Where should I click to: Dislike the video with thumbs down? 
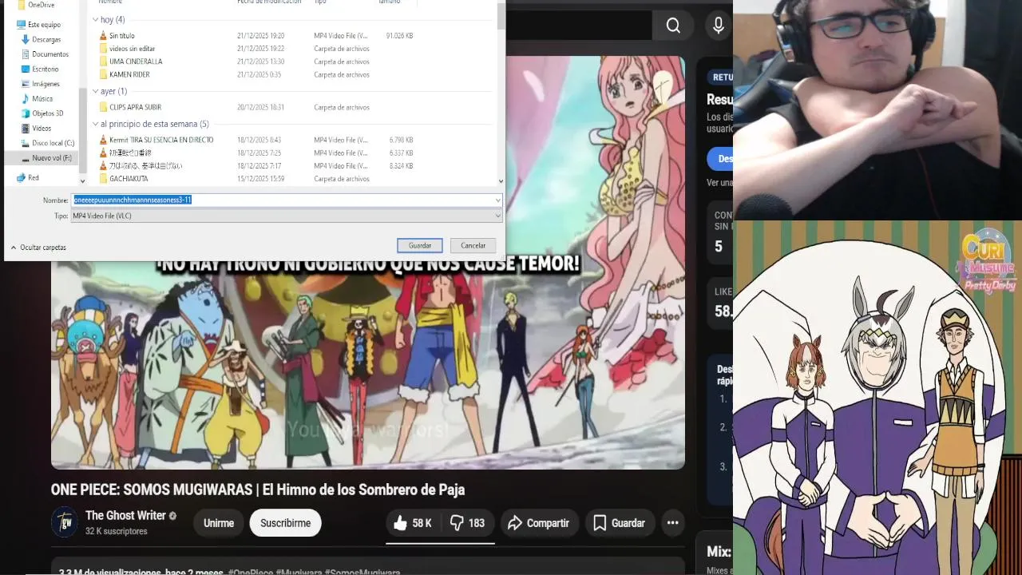click(x=467, y=523)
